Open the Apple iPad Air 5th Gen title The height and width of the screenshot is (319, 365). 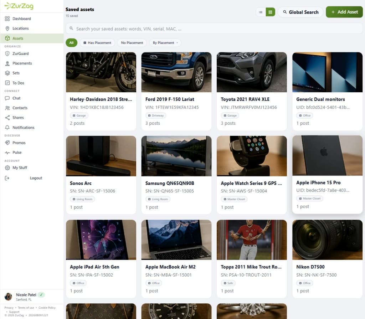point(94,267)
